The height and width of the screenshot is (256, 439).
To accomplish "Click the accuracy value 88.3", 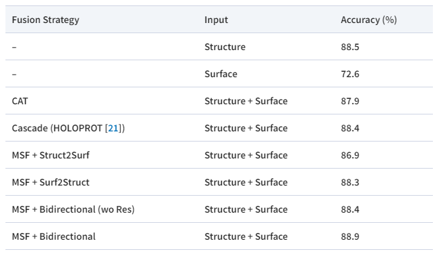I will coord(350,182).
